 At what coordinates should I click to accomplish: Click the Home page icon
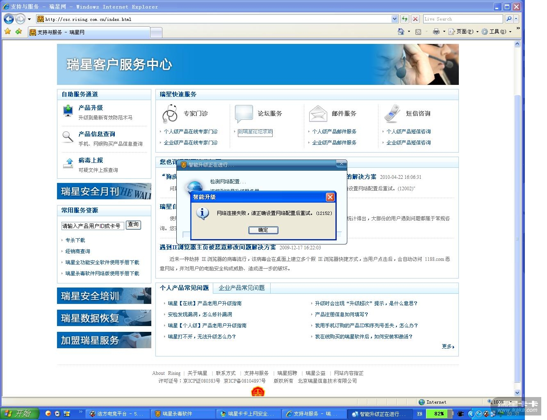(x=401, y=32)
